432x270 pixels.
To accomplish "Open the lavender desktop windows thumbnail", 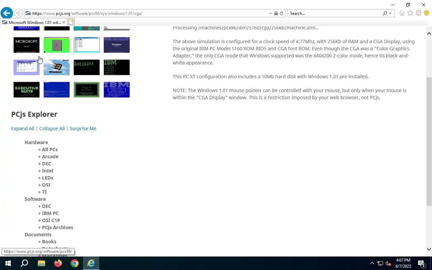I will [x=26, y=67].
